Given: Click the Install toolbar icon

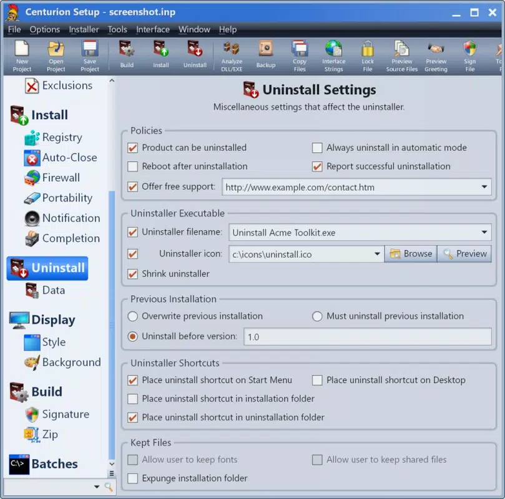Looking at the screenshot, I should pos(160,54).
